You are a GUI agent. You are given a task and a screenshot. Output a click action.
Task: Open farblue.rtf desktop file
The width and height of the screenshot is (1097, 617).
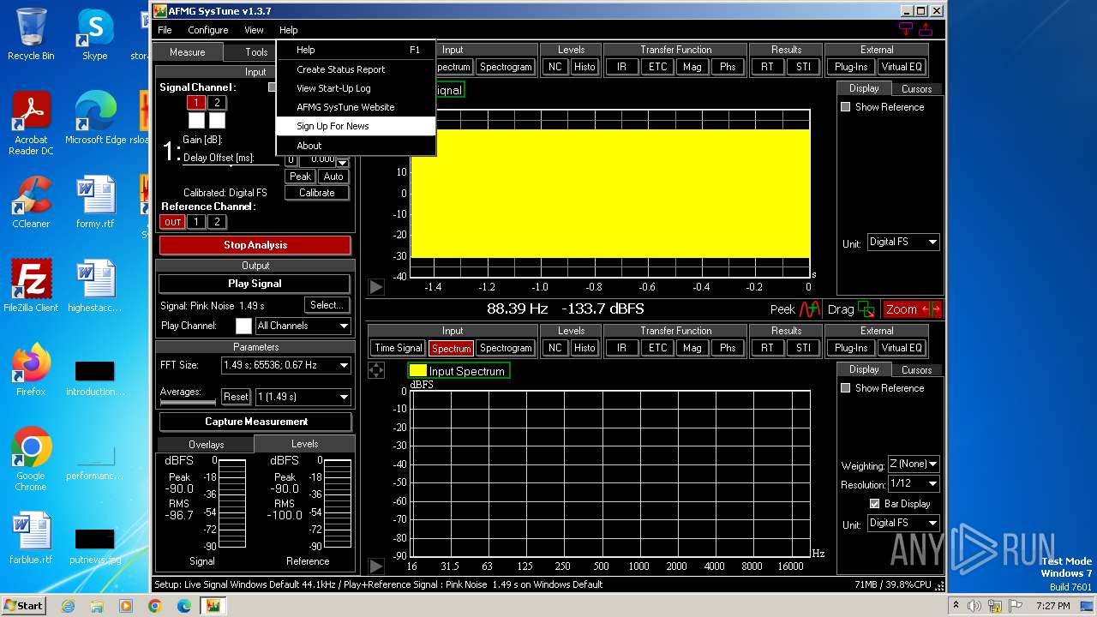[31, 538]
